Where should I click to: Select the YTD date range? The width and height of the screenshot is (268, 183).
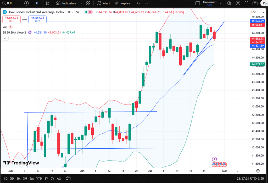click(39, 179)
